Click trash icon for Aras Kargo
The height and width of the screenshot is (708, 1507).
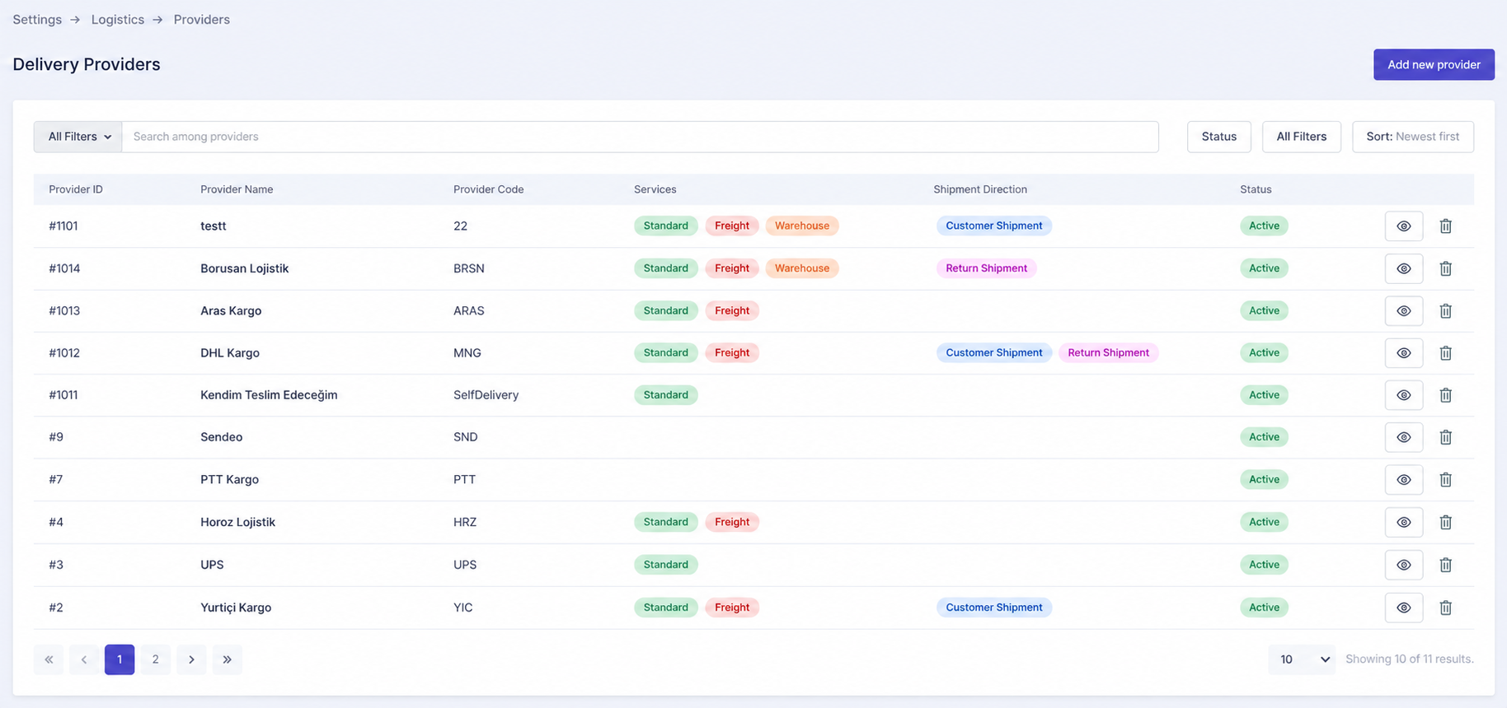pos(1445,311)
